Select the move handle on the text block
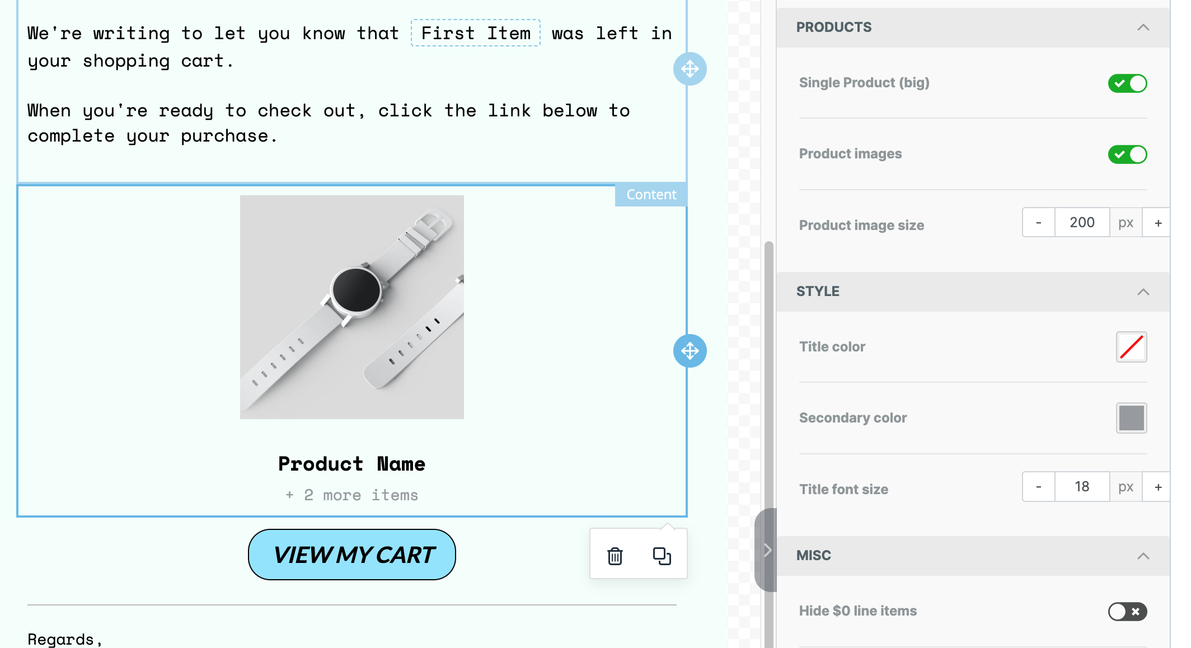1191x648 pixels. [x=690, y=69]
